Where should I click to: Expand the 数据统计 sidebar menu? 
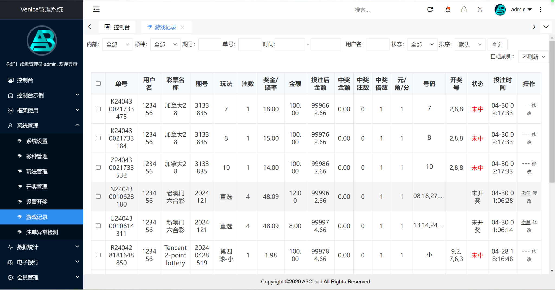(42, 247)
